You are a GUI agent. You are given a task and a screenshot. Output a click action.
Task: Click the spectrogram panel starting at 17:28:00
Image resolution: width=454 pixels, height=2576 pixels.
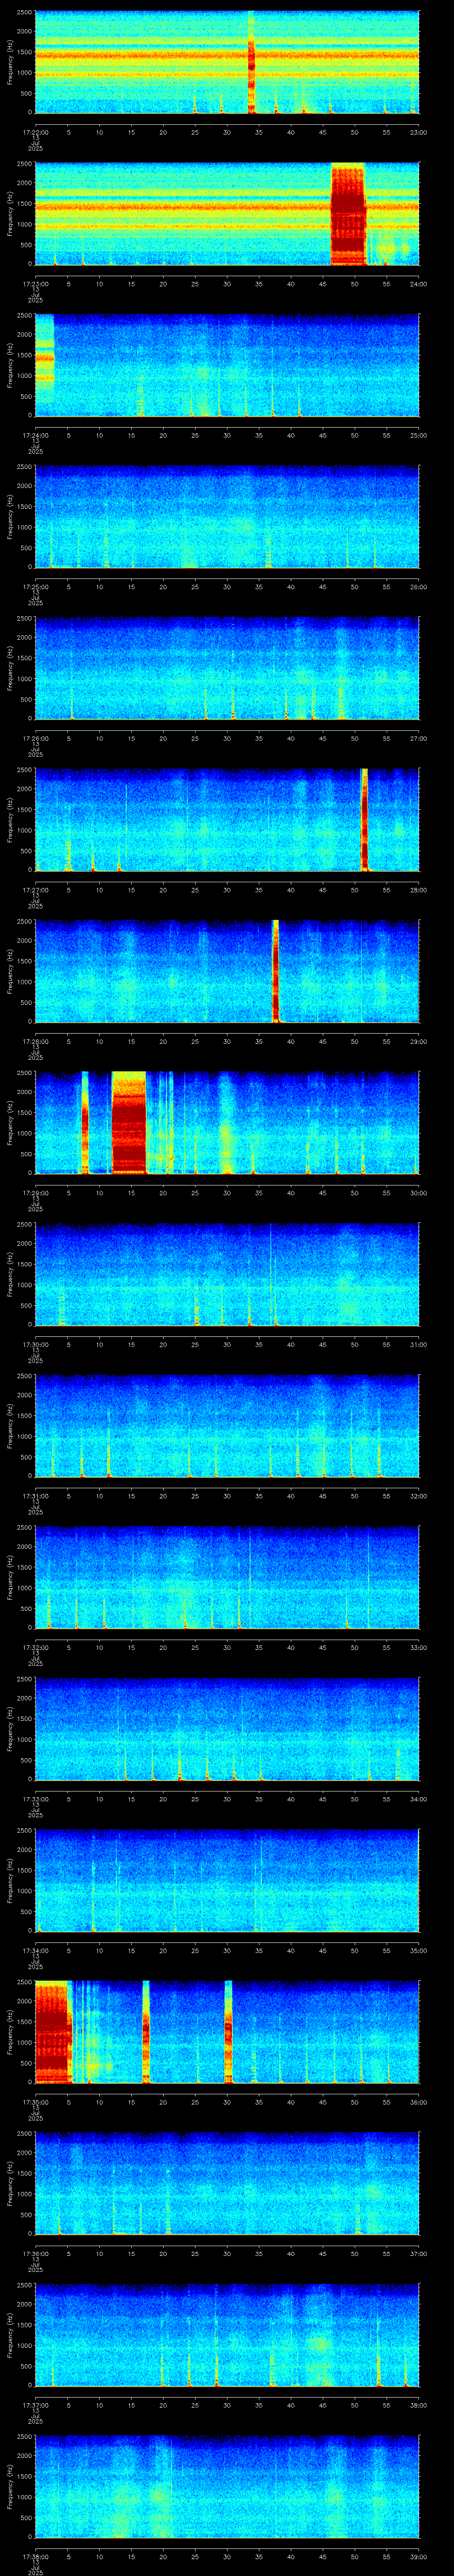(227, 971)
